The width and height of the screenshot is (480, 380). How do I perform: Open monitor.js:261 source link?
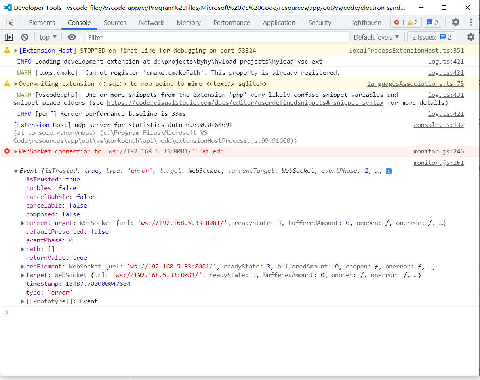(x=439, y=163)
